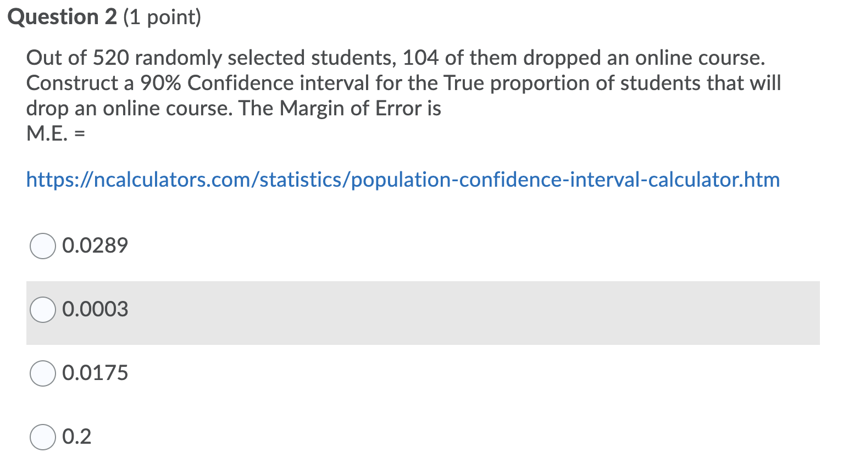This screenshot has height=469, width=843.
Task: Choose the 0.0003 radio button option
Action: tap(42, 310)
